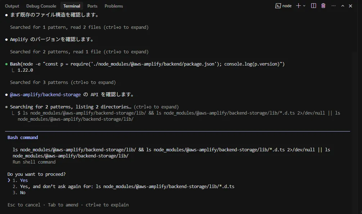Maximize panel size with chevron up
This screenshot has height=214, width=362.
tap(343, 6)
